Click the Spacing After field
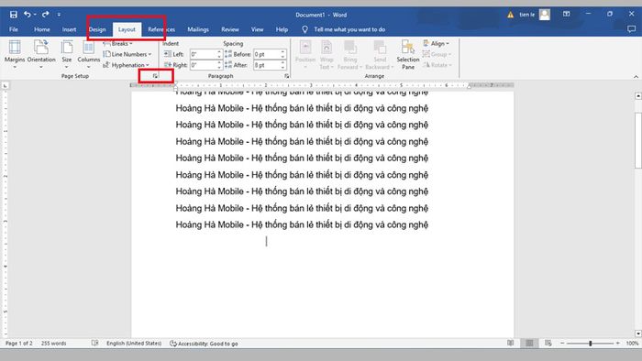The image size is (642, 361). coord(267,65)
